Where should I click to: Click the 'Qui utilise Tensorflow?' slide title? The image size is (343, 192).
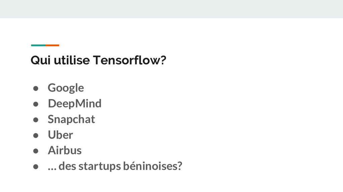tap(98, 60)
